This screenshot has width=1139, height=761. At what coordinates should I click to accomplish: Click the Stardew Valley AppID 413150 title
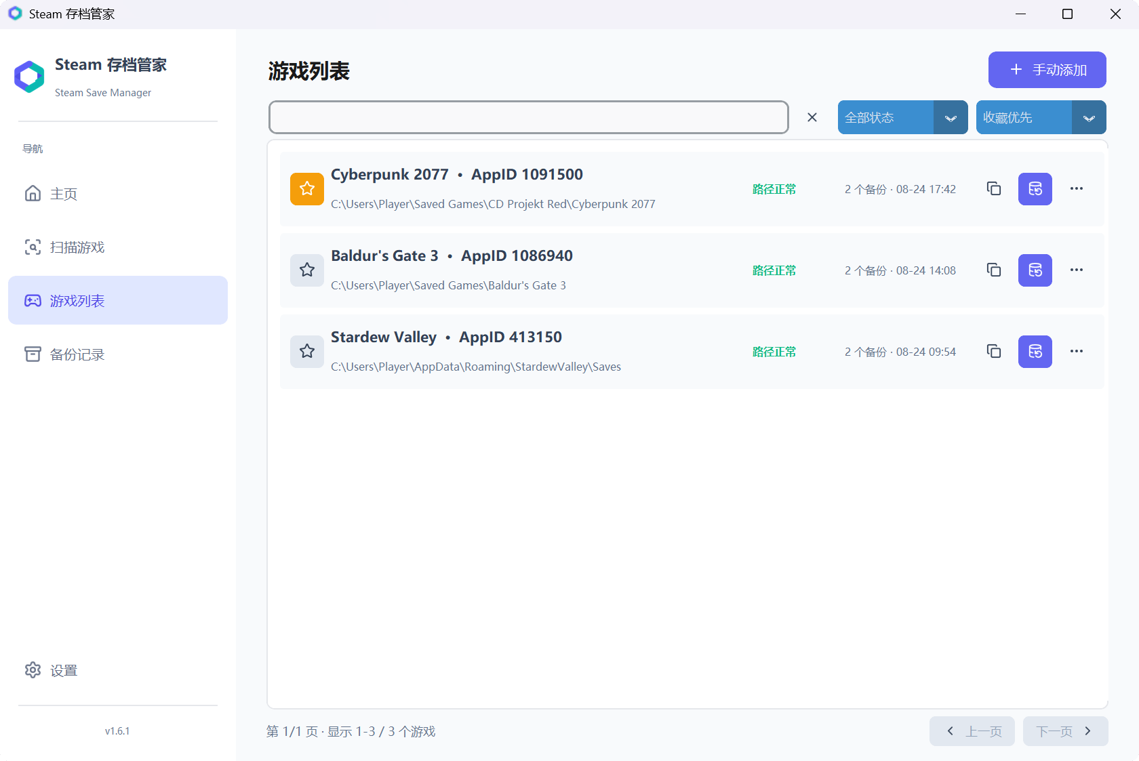click(x=446, y=337)
